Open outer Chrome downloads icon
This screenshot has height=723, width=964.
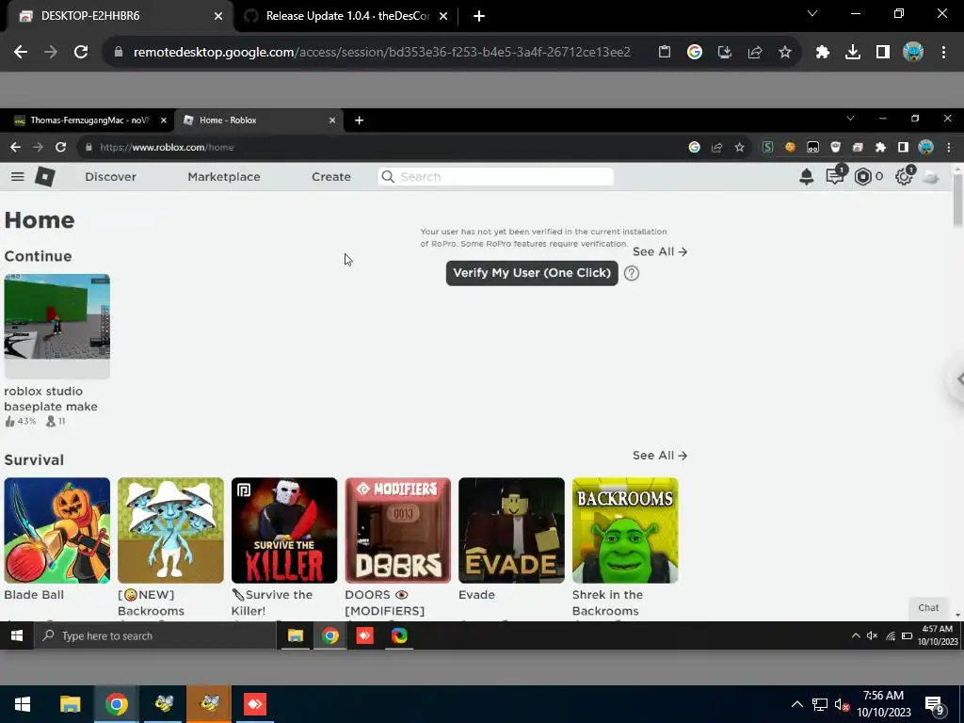click(x=853, y=53)
